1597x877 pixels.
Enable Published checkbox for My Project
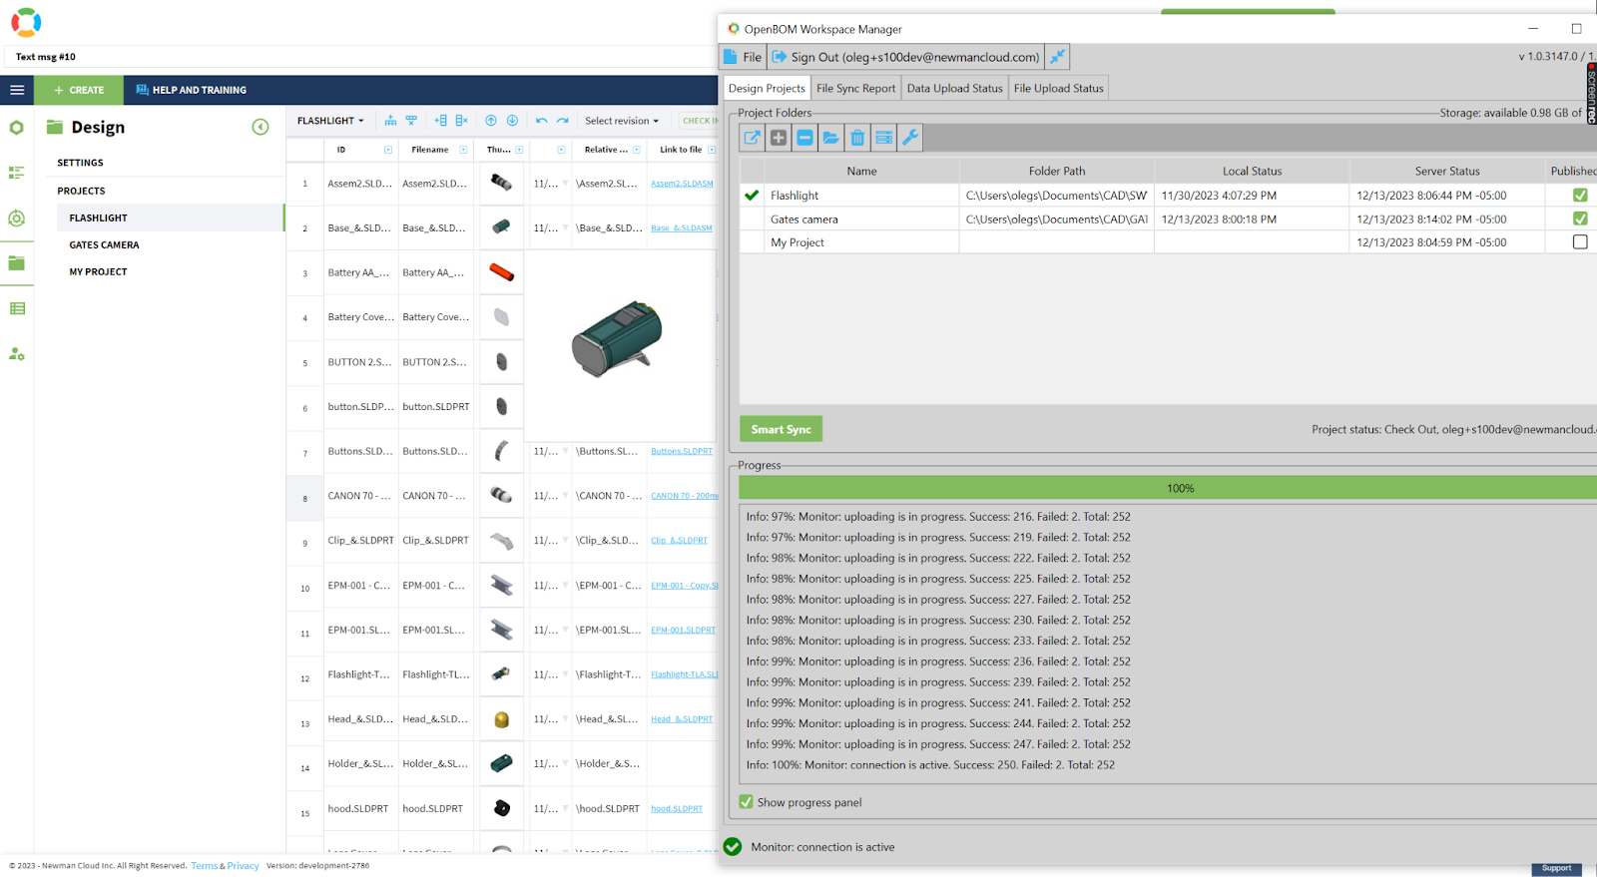tap(1580, 241)
